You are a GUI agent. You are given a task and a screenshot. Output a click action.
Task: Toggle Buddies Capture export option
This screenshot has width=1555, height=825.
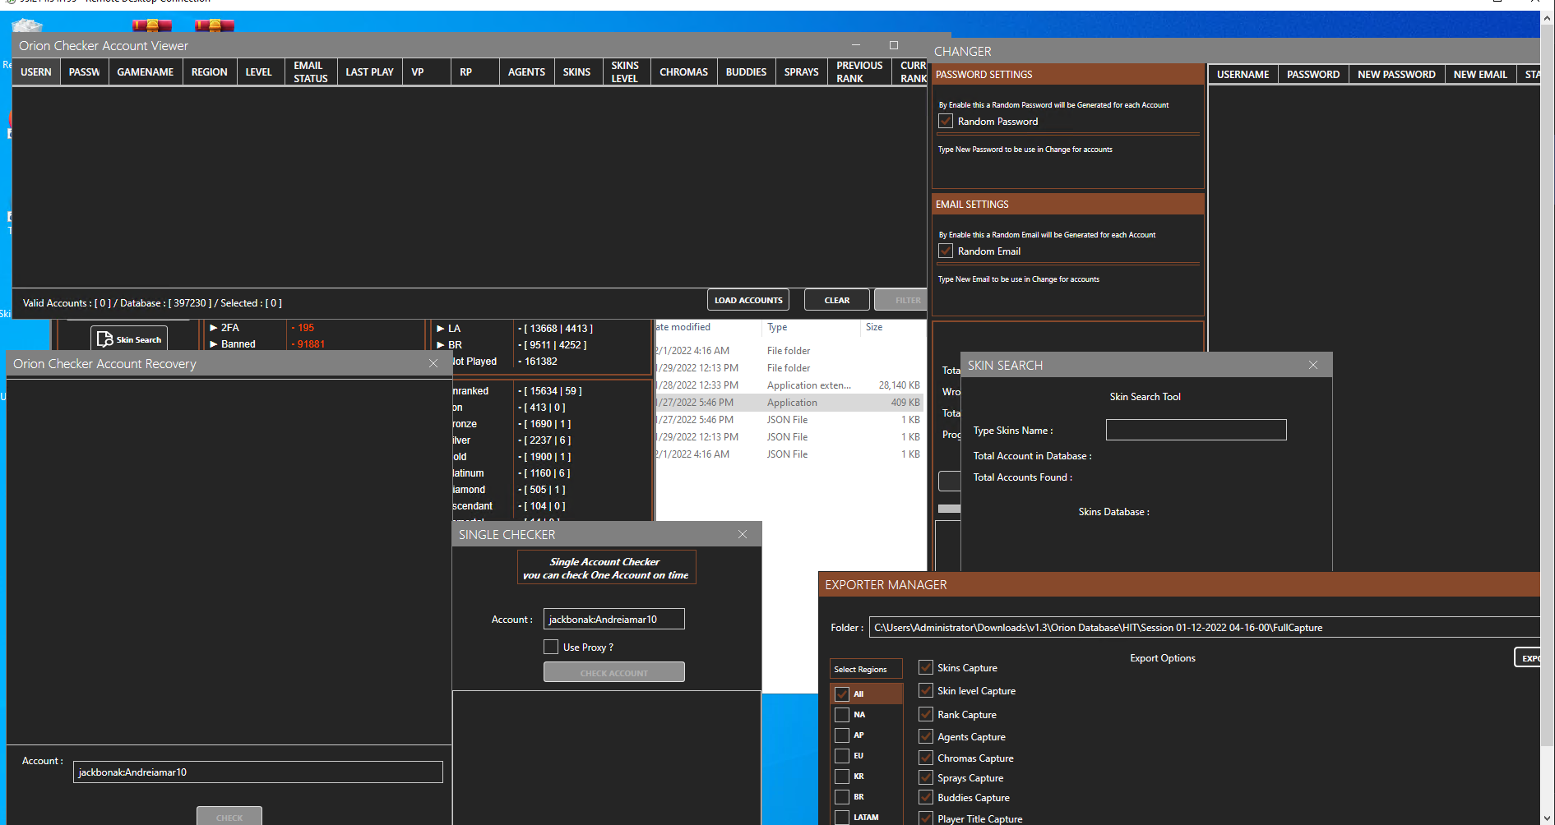tap(926, 797)
